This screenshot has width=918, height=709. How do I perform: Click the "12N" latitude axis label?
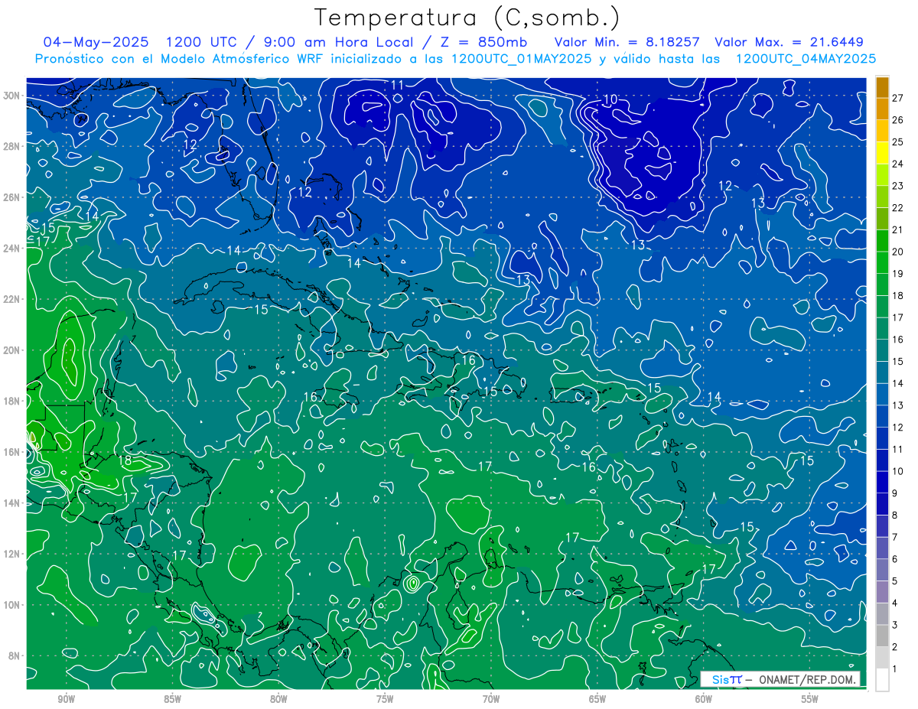click(x=11, y=554)
